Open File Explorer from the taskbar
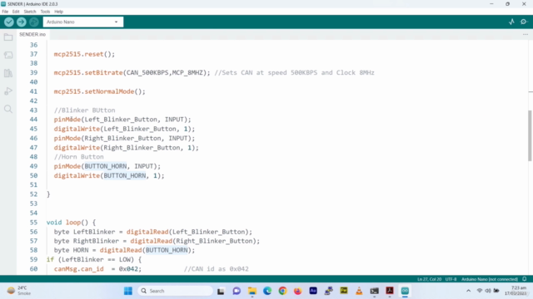 (x=252, y=291)
